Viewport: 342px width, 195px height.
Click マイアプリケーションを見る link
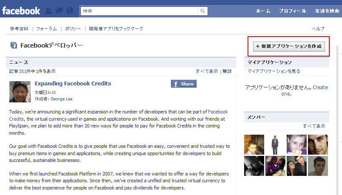coord(274,71)
